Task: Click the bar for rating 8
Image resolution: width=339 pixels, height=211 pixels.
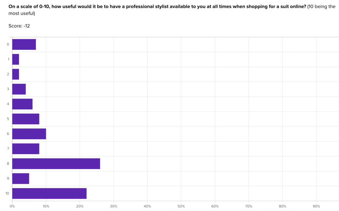Action: [56, 164]
